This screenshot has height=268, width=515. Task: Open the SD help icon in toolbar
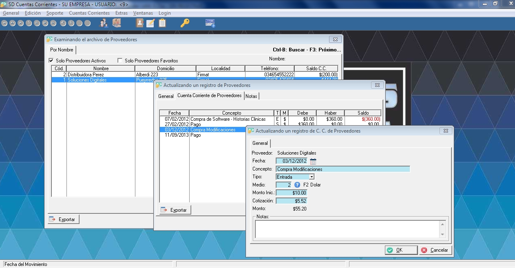[210, 23]
